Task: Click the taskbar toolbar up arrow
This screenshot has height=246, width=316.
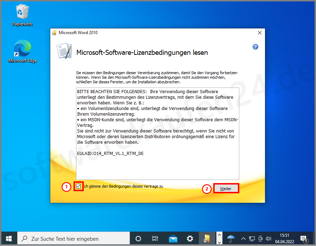Action: click(x=219, y=235)
